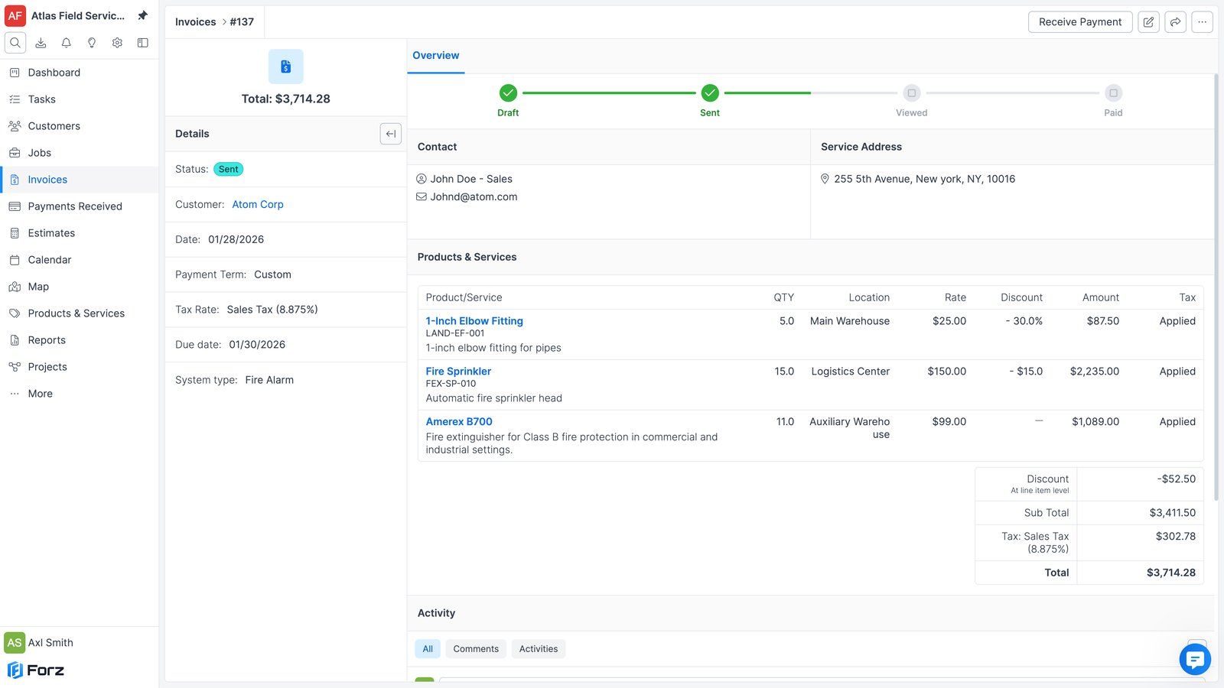Open Axl Smith user profile
This screenshot has height=688, width=1224.
40,643
